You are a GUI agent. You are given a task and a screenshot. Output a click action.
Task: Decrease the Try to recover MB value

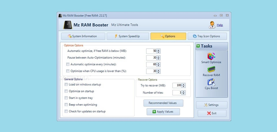coord(184,87)
